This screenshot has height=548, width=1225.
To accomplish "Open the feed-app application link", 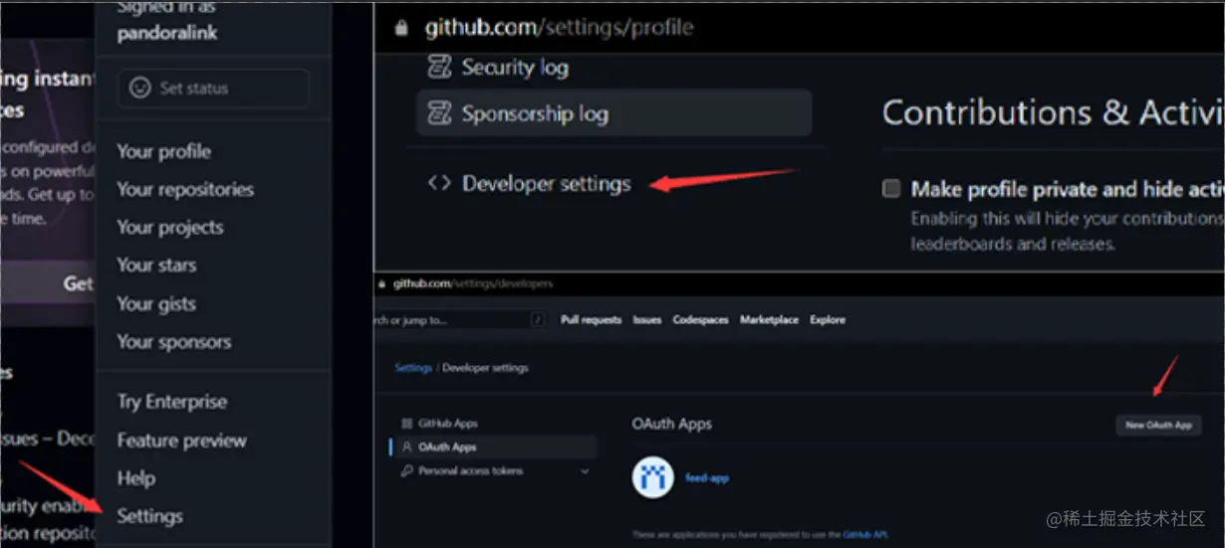I will [x=707, y=478].
